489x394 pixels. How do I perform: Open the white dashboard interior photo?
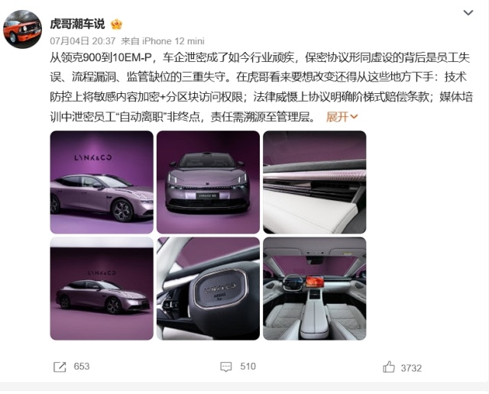coord(314,182)
